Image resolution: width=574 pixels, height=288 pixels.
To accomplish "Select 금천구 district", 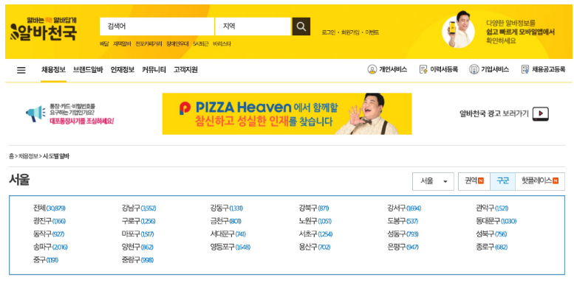I will click(225, 221).
